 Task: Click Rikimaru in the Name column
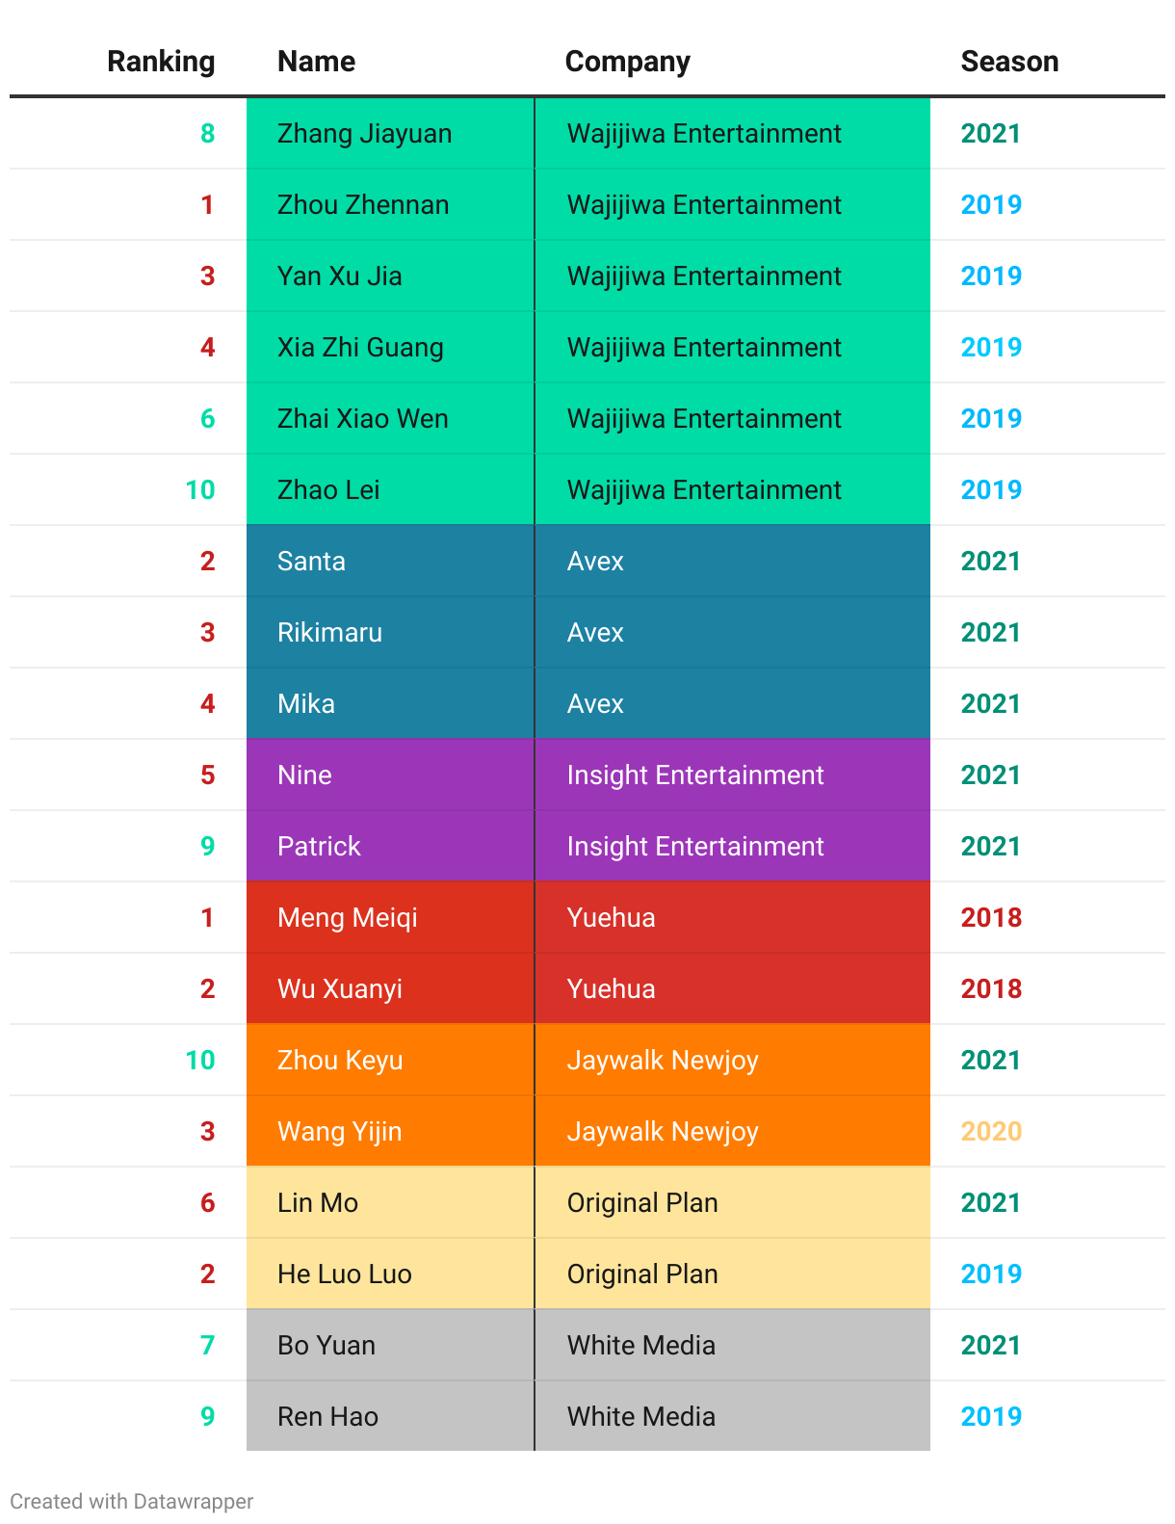329,633
